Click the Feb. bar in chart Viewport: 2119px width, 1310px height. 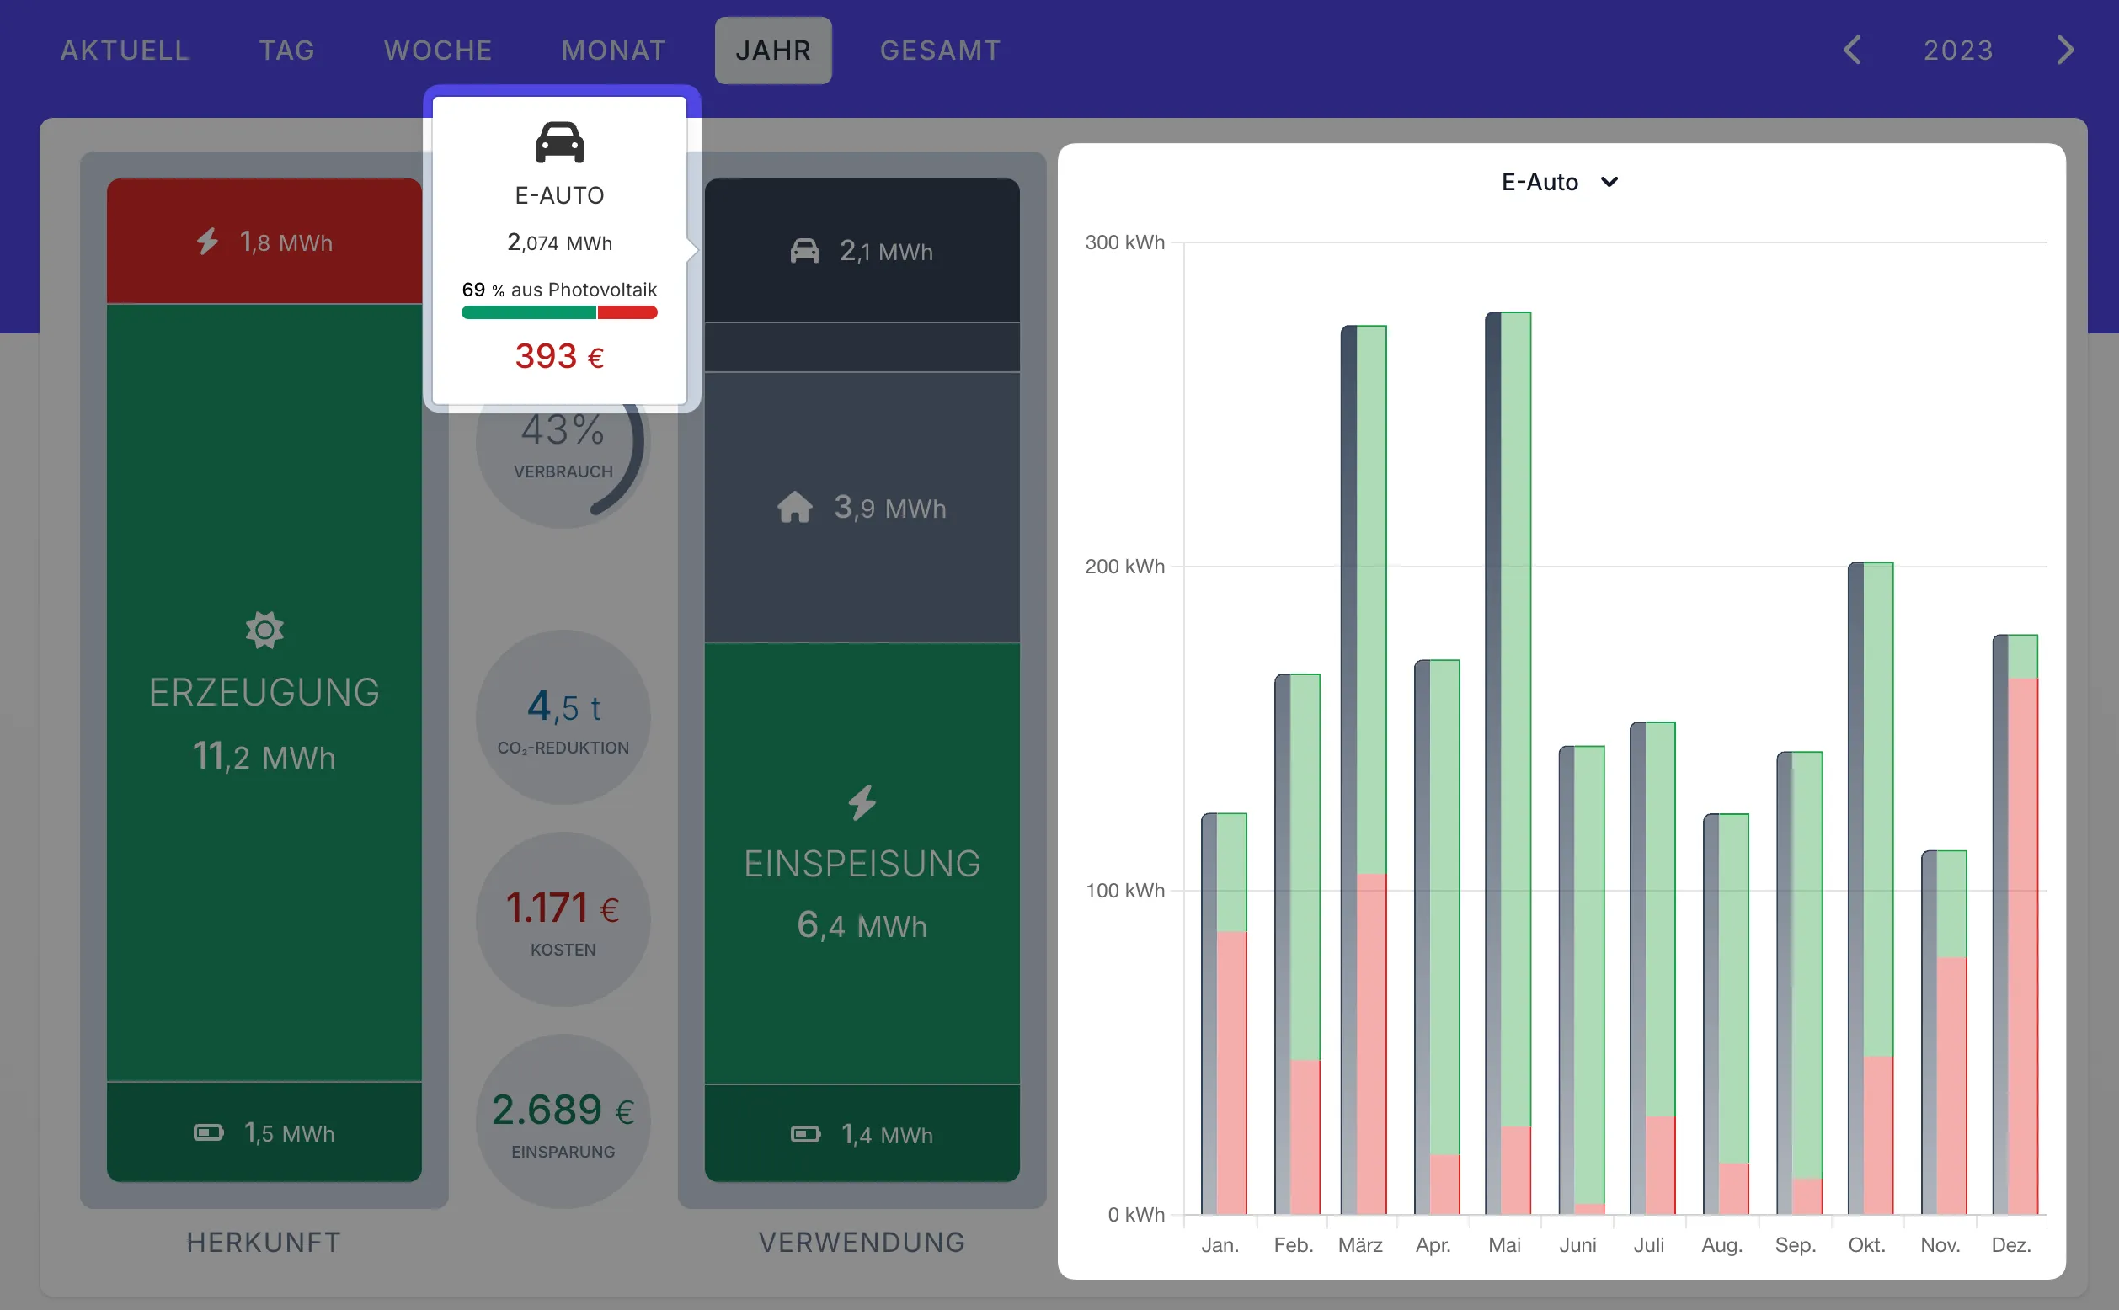pyautogui.click(x=1297, y=945)
